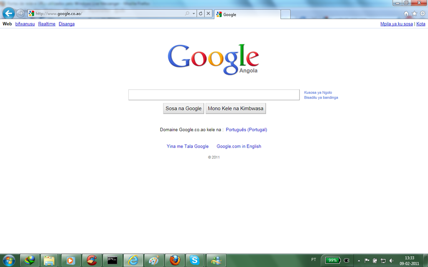Stop loading with the X icon

click(x=208, y=13)
